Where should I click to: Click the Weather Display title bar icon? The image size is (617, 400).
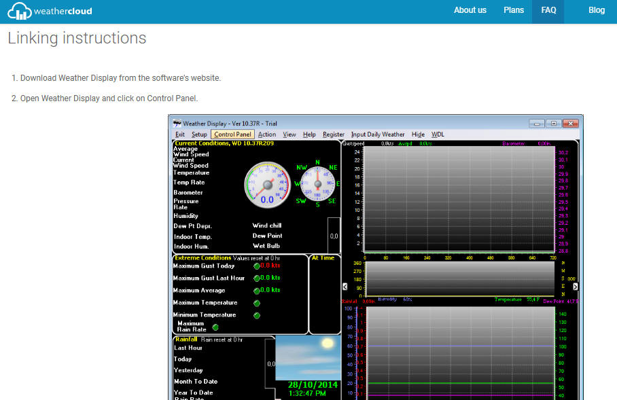pos(177,124)
